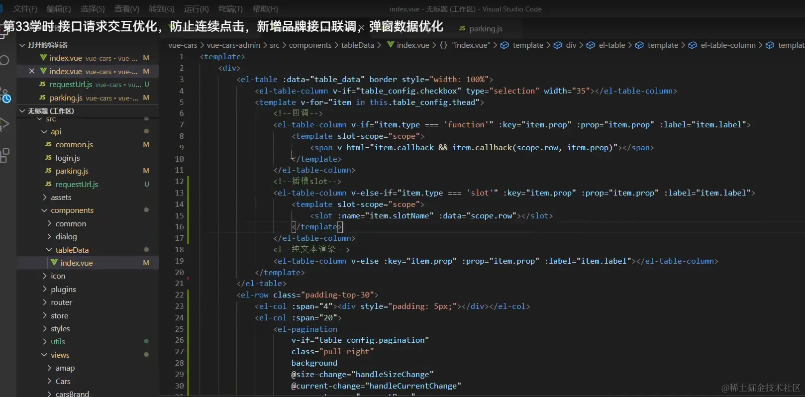This screenshot has height=397, width=805.
Task: Open the 选择(S) menu
Action: [x=93, y=9]
